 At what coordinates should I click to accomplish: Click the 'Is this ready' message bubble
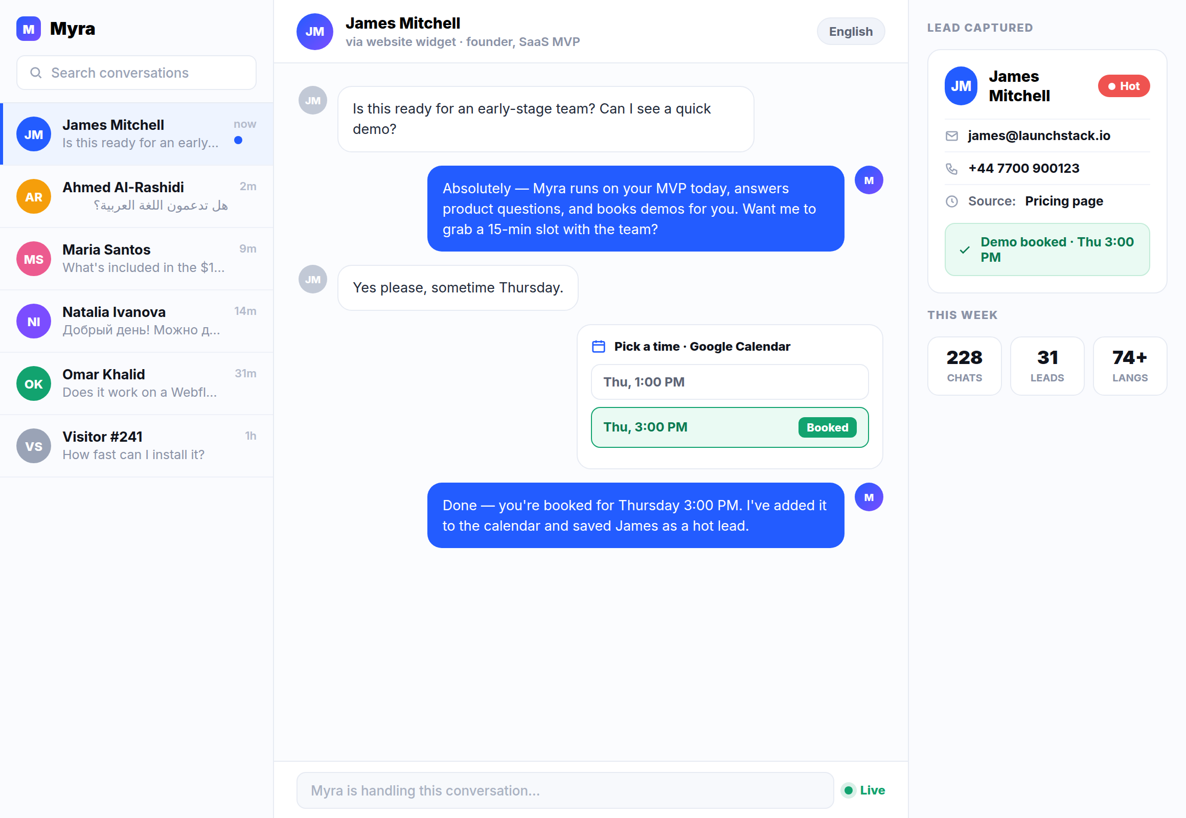point(545,119)
